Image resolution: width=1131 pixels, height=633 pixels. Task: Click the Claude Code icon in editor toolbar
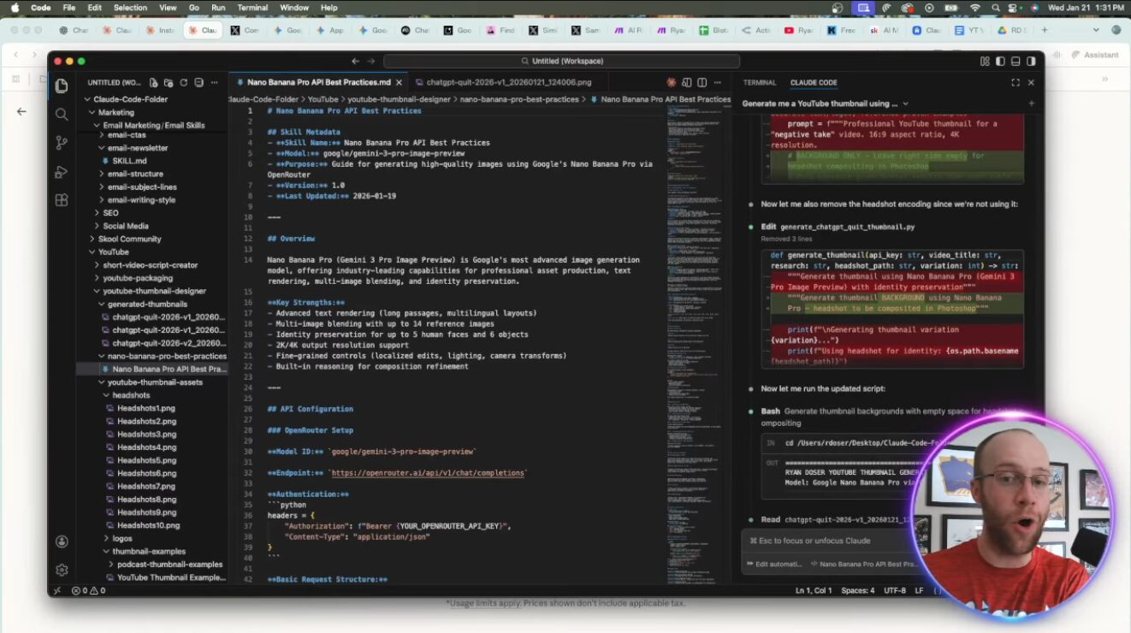[672, 83]
